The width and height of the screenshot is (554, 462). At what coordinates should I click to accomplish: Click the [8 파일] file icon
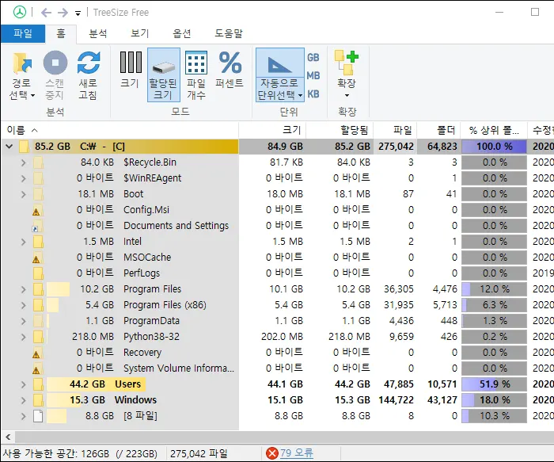38,416
